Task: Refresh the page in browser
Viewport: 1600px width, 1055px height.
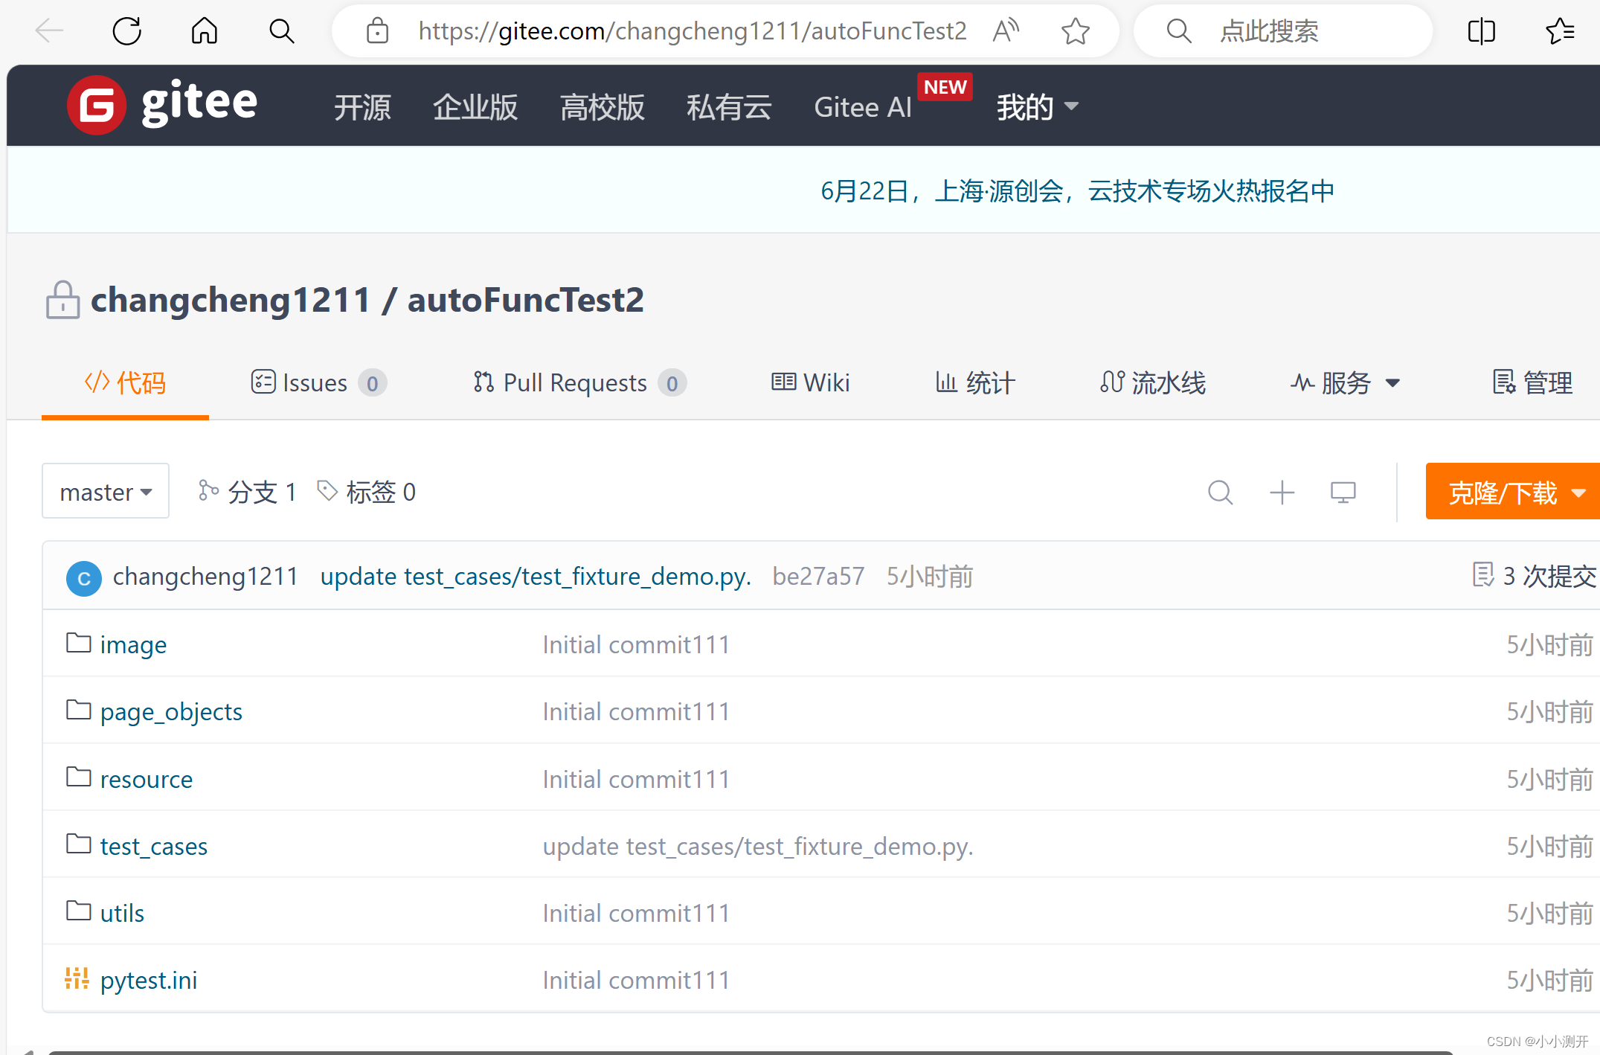Action: pyautogui.click(x=126, y=31)
